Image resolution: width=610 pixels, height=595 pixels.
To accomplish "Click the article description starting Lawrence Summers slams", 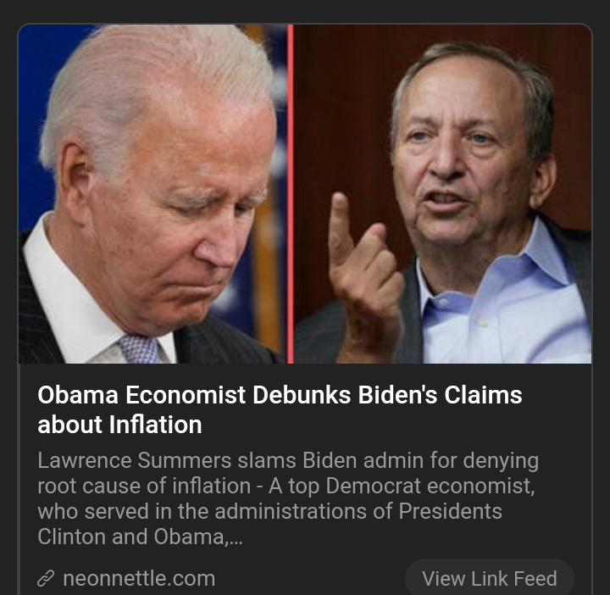I will 288,498.
